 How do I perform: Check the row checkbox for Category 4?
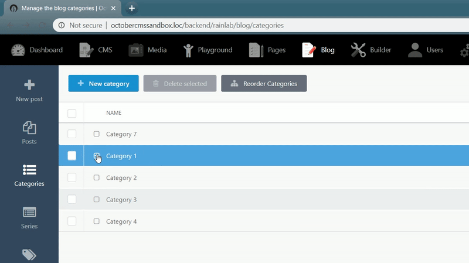click(72, 221)
